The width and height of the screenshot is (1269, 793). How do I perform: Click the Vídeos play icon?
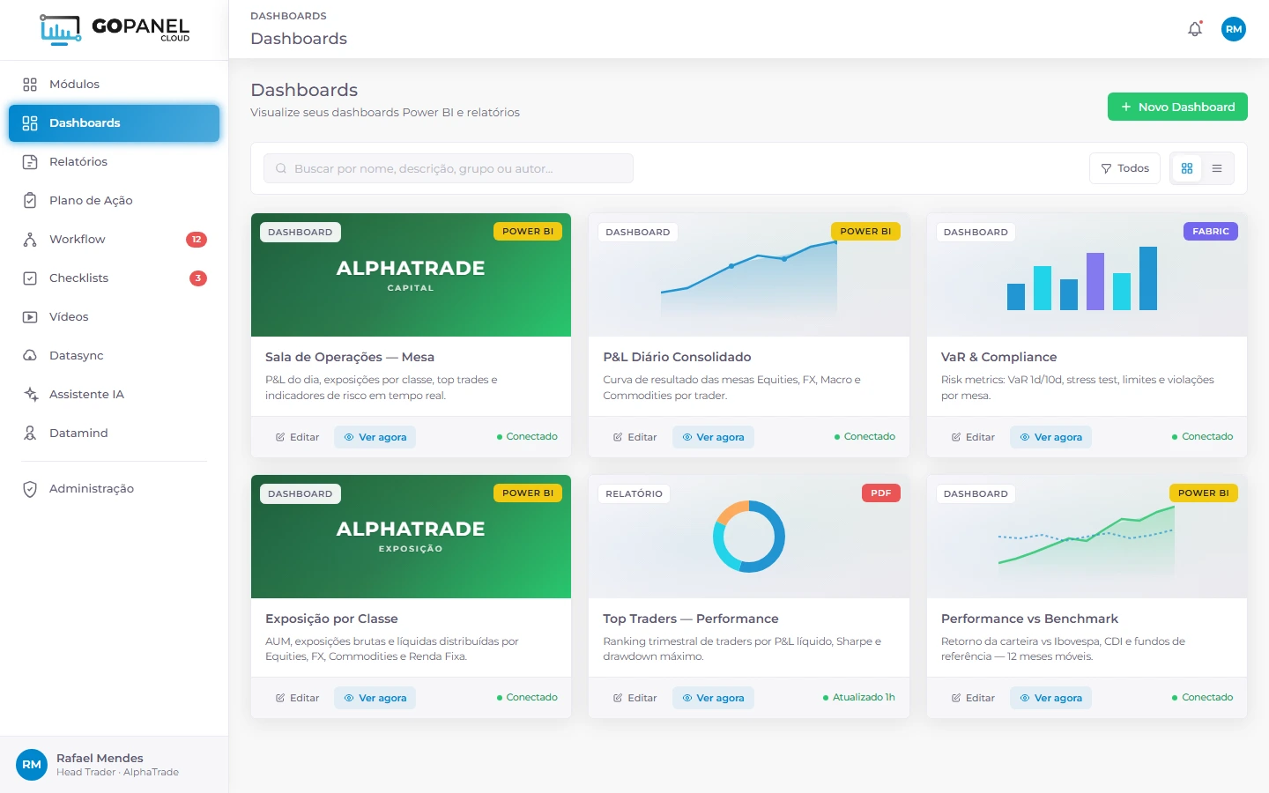[x=30, y=317]
